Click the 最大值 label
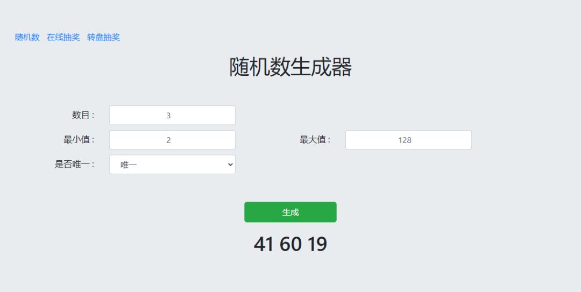Screen dimensions: 581x292 point(315,140)
